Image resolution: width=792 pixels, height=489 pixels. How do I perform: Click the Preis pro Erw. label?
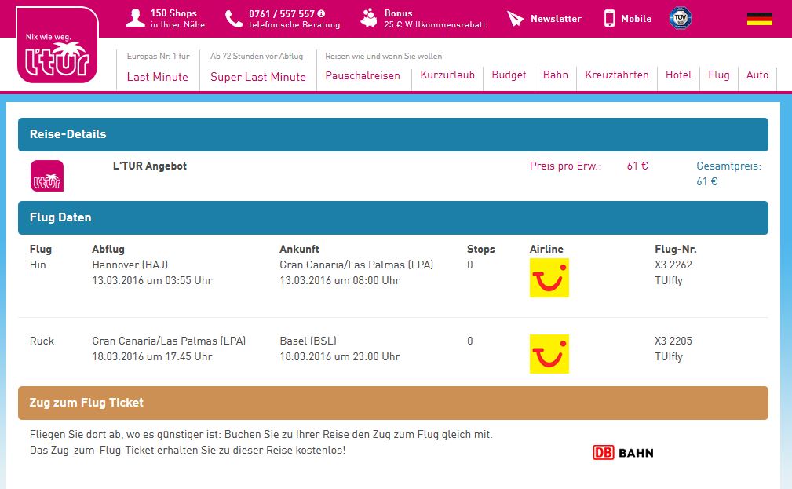tap(565, 166)
